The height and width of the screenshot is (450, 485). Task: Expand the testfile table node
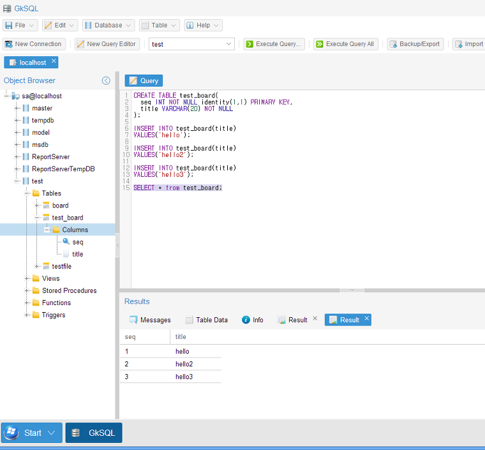coord(37,266)
